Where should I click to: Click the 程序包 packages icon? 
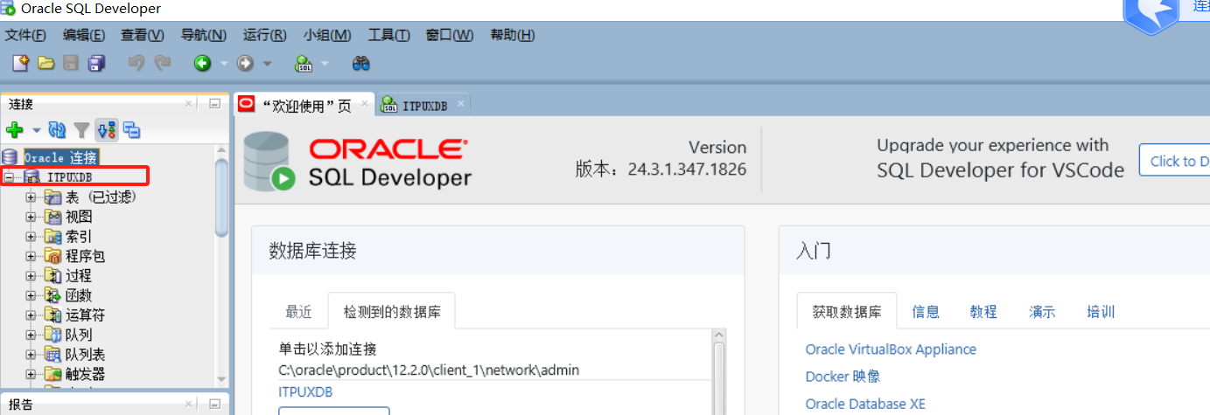pyautogui.click(x=53, y=256)
